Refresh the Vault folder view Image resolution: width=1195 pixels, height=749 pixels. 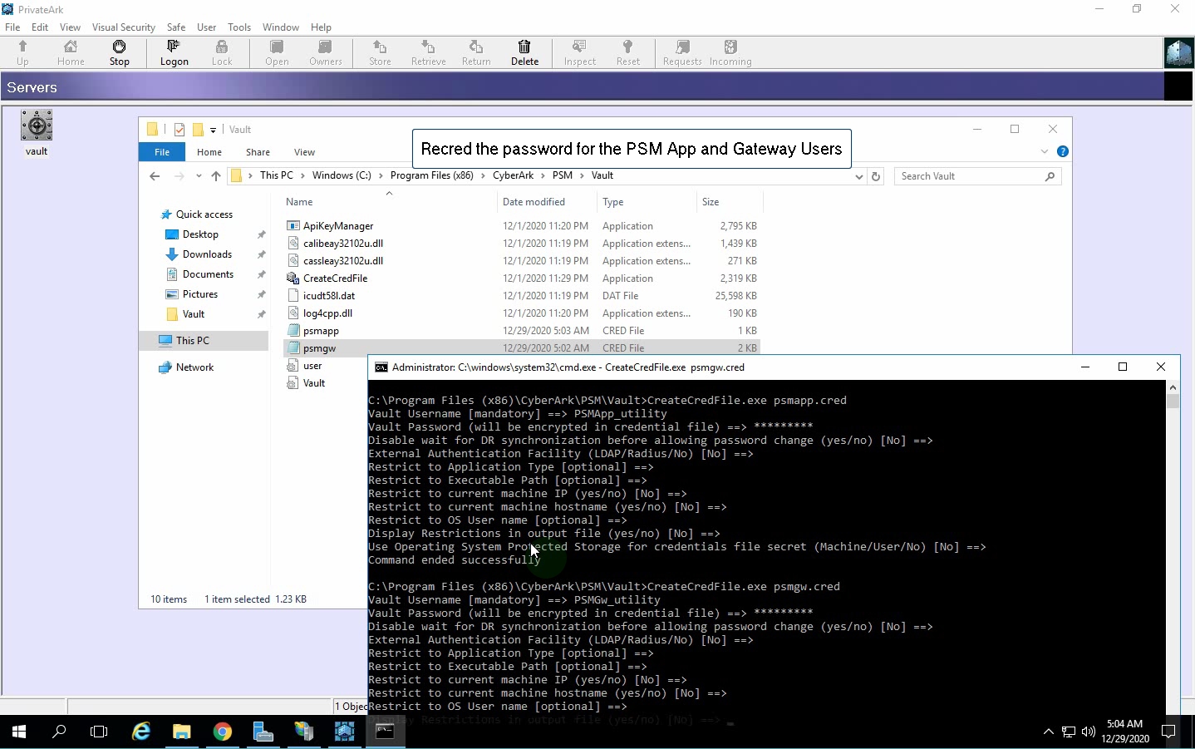(x=876, y=176)
